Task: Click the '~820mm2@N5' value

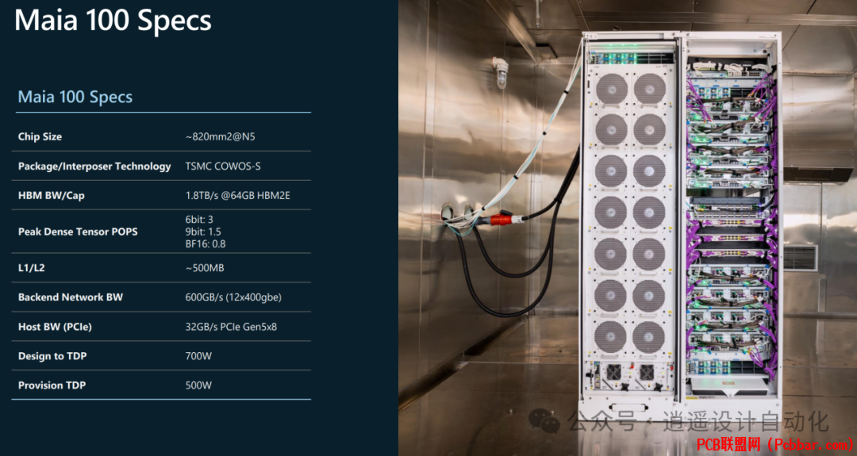Action: (x=220, y=136)
